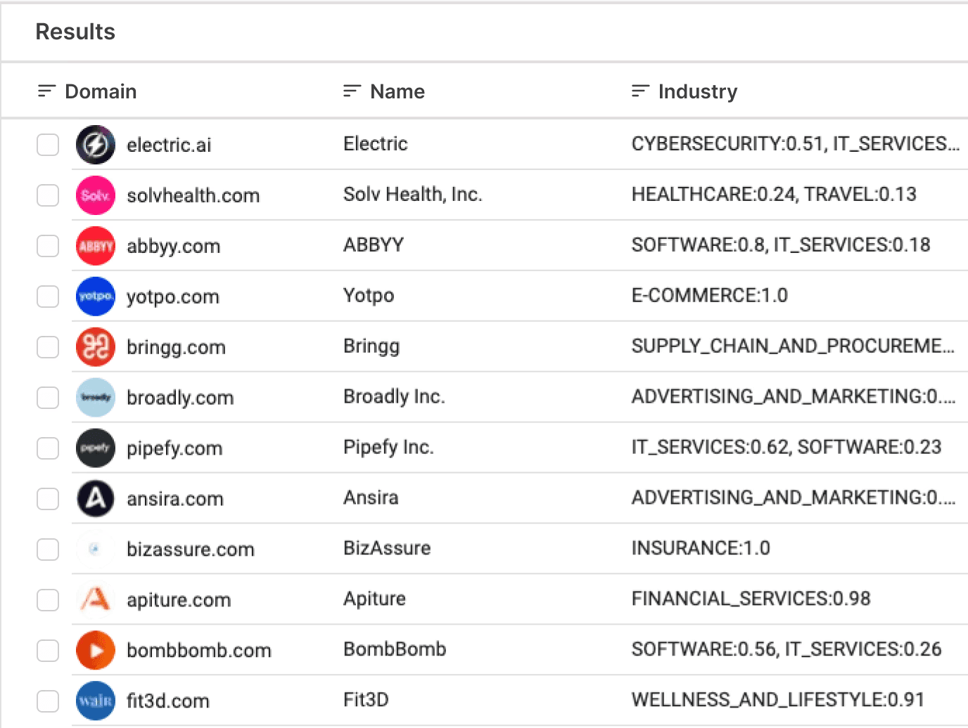The width and height of the screenshot is (968, 728).
Task: Click the Yotpo blue circular logo
Action: point(94,297)
